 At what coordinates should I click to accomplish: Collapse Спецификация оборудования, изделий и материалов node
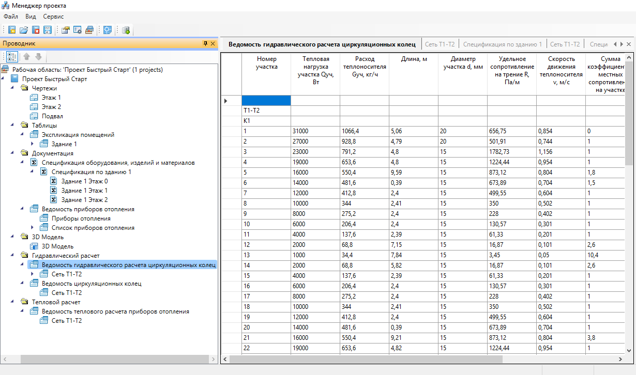tap(23, 163)
